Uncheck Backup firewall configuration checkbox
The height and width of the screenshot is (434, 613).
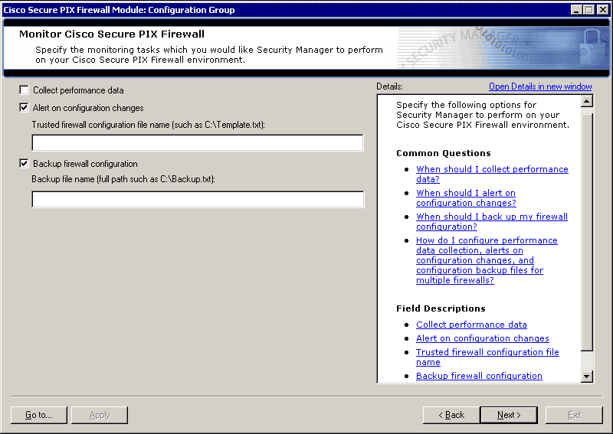point(25,163)
